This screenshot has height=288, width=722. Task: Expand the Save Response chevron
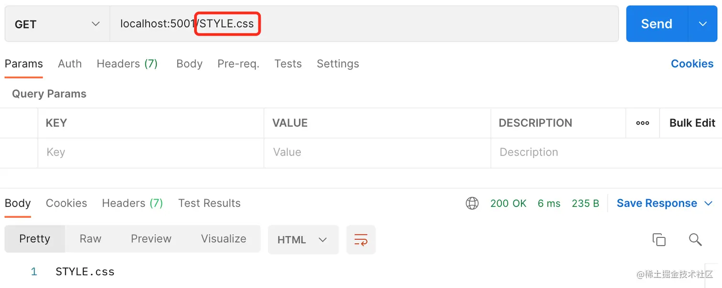click(x=708, y=203)
